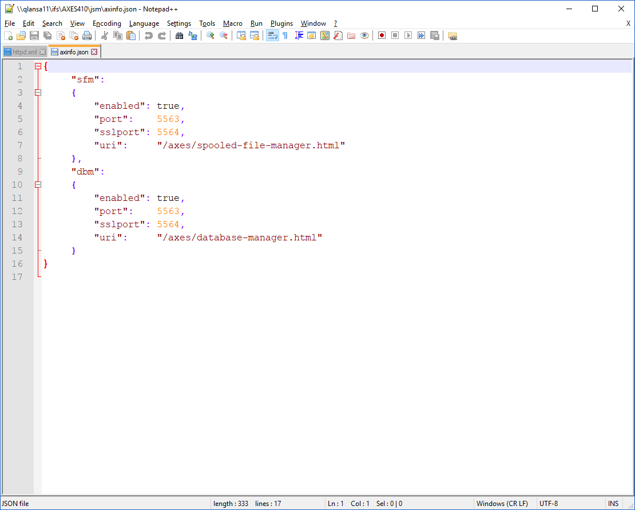Zoom in using the magnifier toolbar icon
Viewport: 635px width, 510px height.
tap(211, 35)
